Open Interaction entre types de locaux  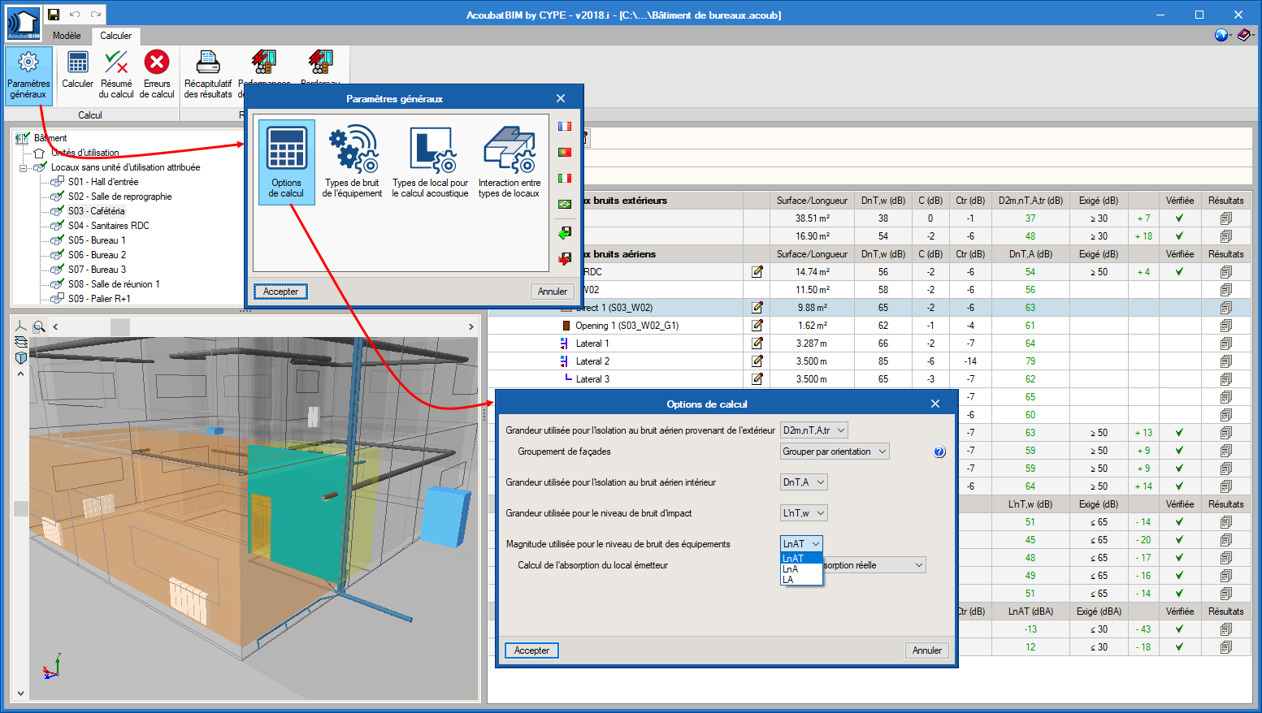tap(510, 162)
